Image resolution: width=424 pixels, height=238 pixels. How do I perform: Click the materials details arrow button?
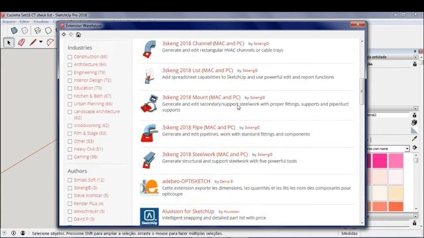click(x=415, y=148)
